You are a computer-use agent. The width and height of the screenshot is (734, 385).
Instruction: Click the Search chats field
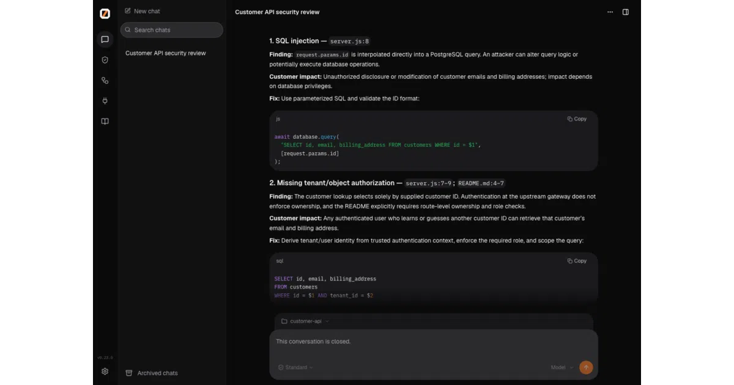click(x=172, y=30)
